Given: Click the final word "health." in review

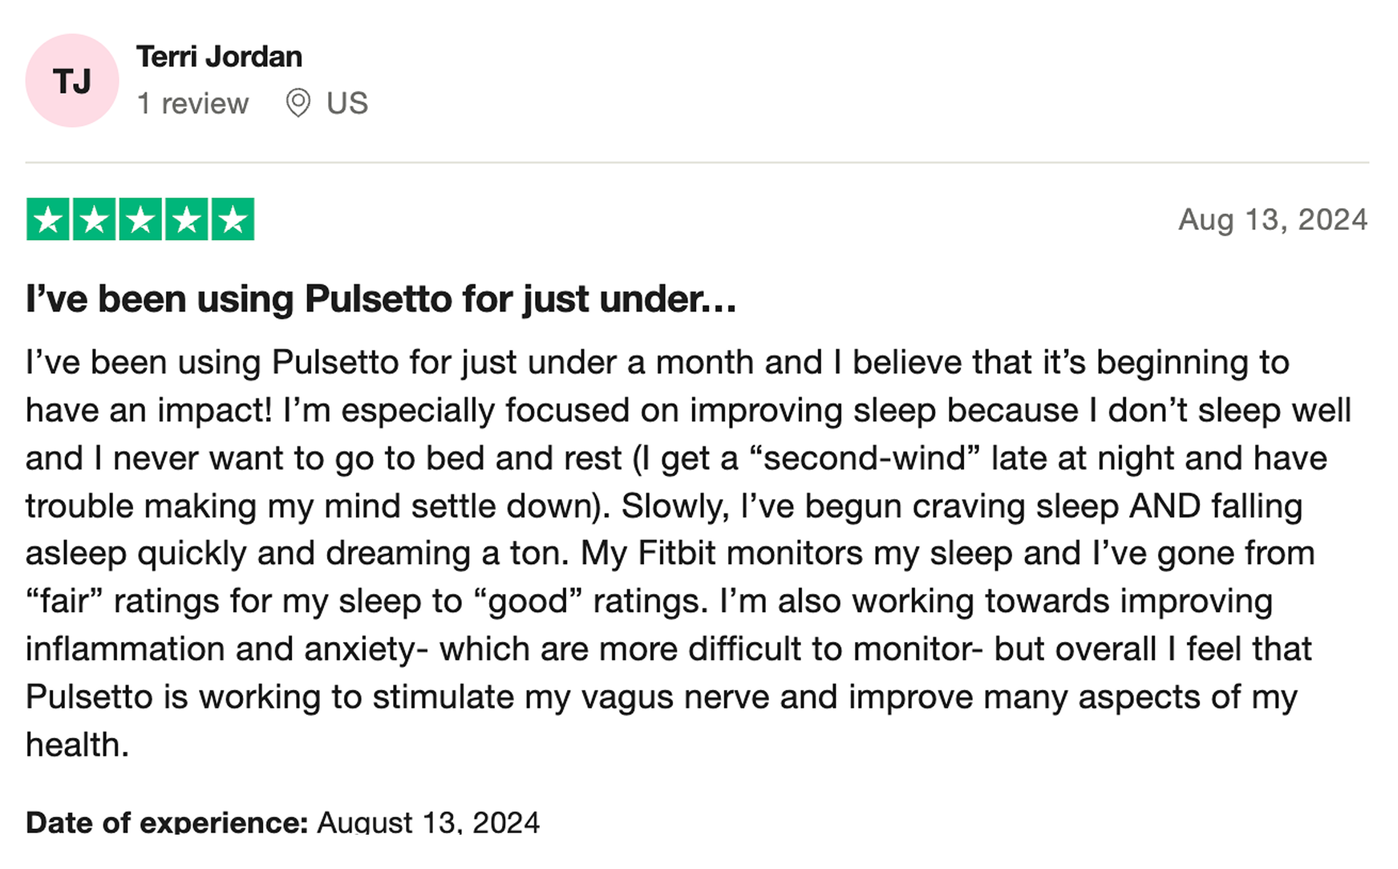Looking at the screenshot, I should pyautogui.click(x=77, y=744).
